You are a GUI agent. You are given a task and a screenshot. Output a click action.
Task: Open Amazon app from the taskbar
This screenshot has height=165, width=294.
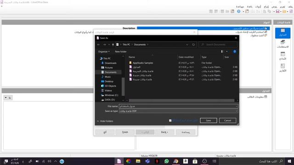(186, 161)
